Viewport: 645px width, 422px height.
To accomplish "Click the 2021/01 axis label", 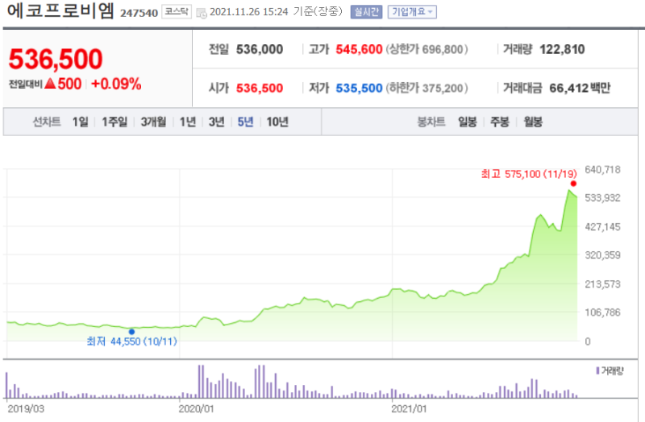I will tap(409, 409).
